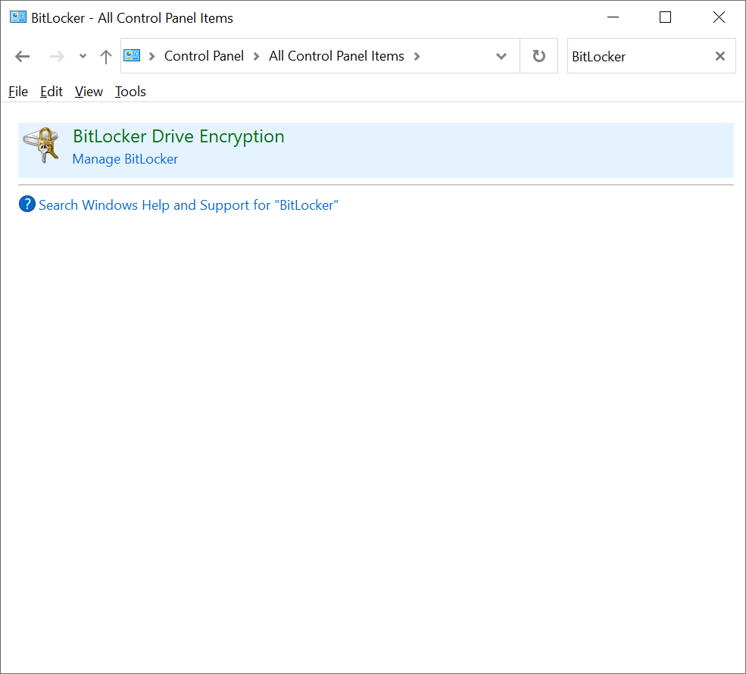Select All Control Panel Items breadcrumb
Viewport: 746px width, 674px height.
point(336,56)
